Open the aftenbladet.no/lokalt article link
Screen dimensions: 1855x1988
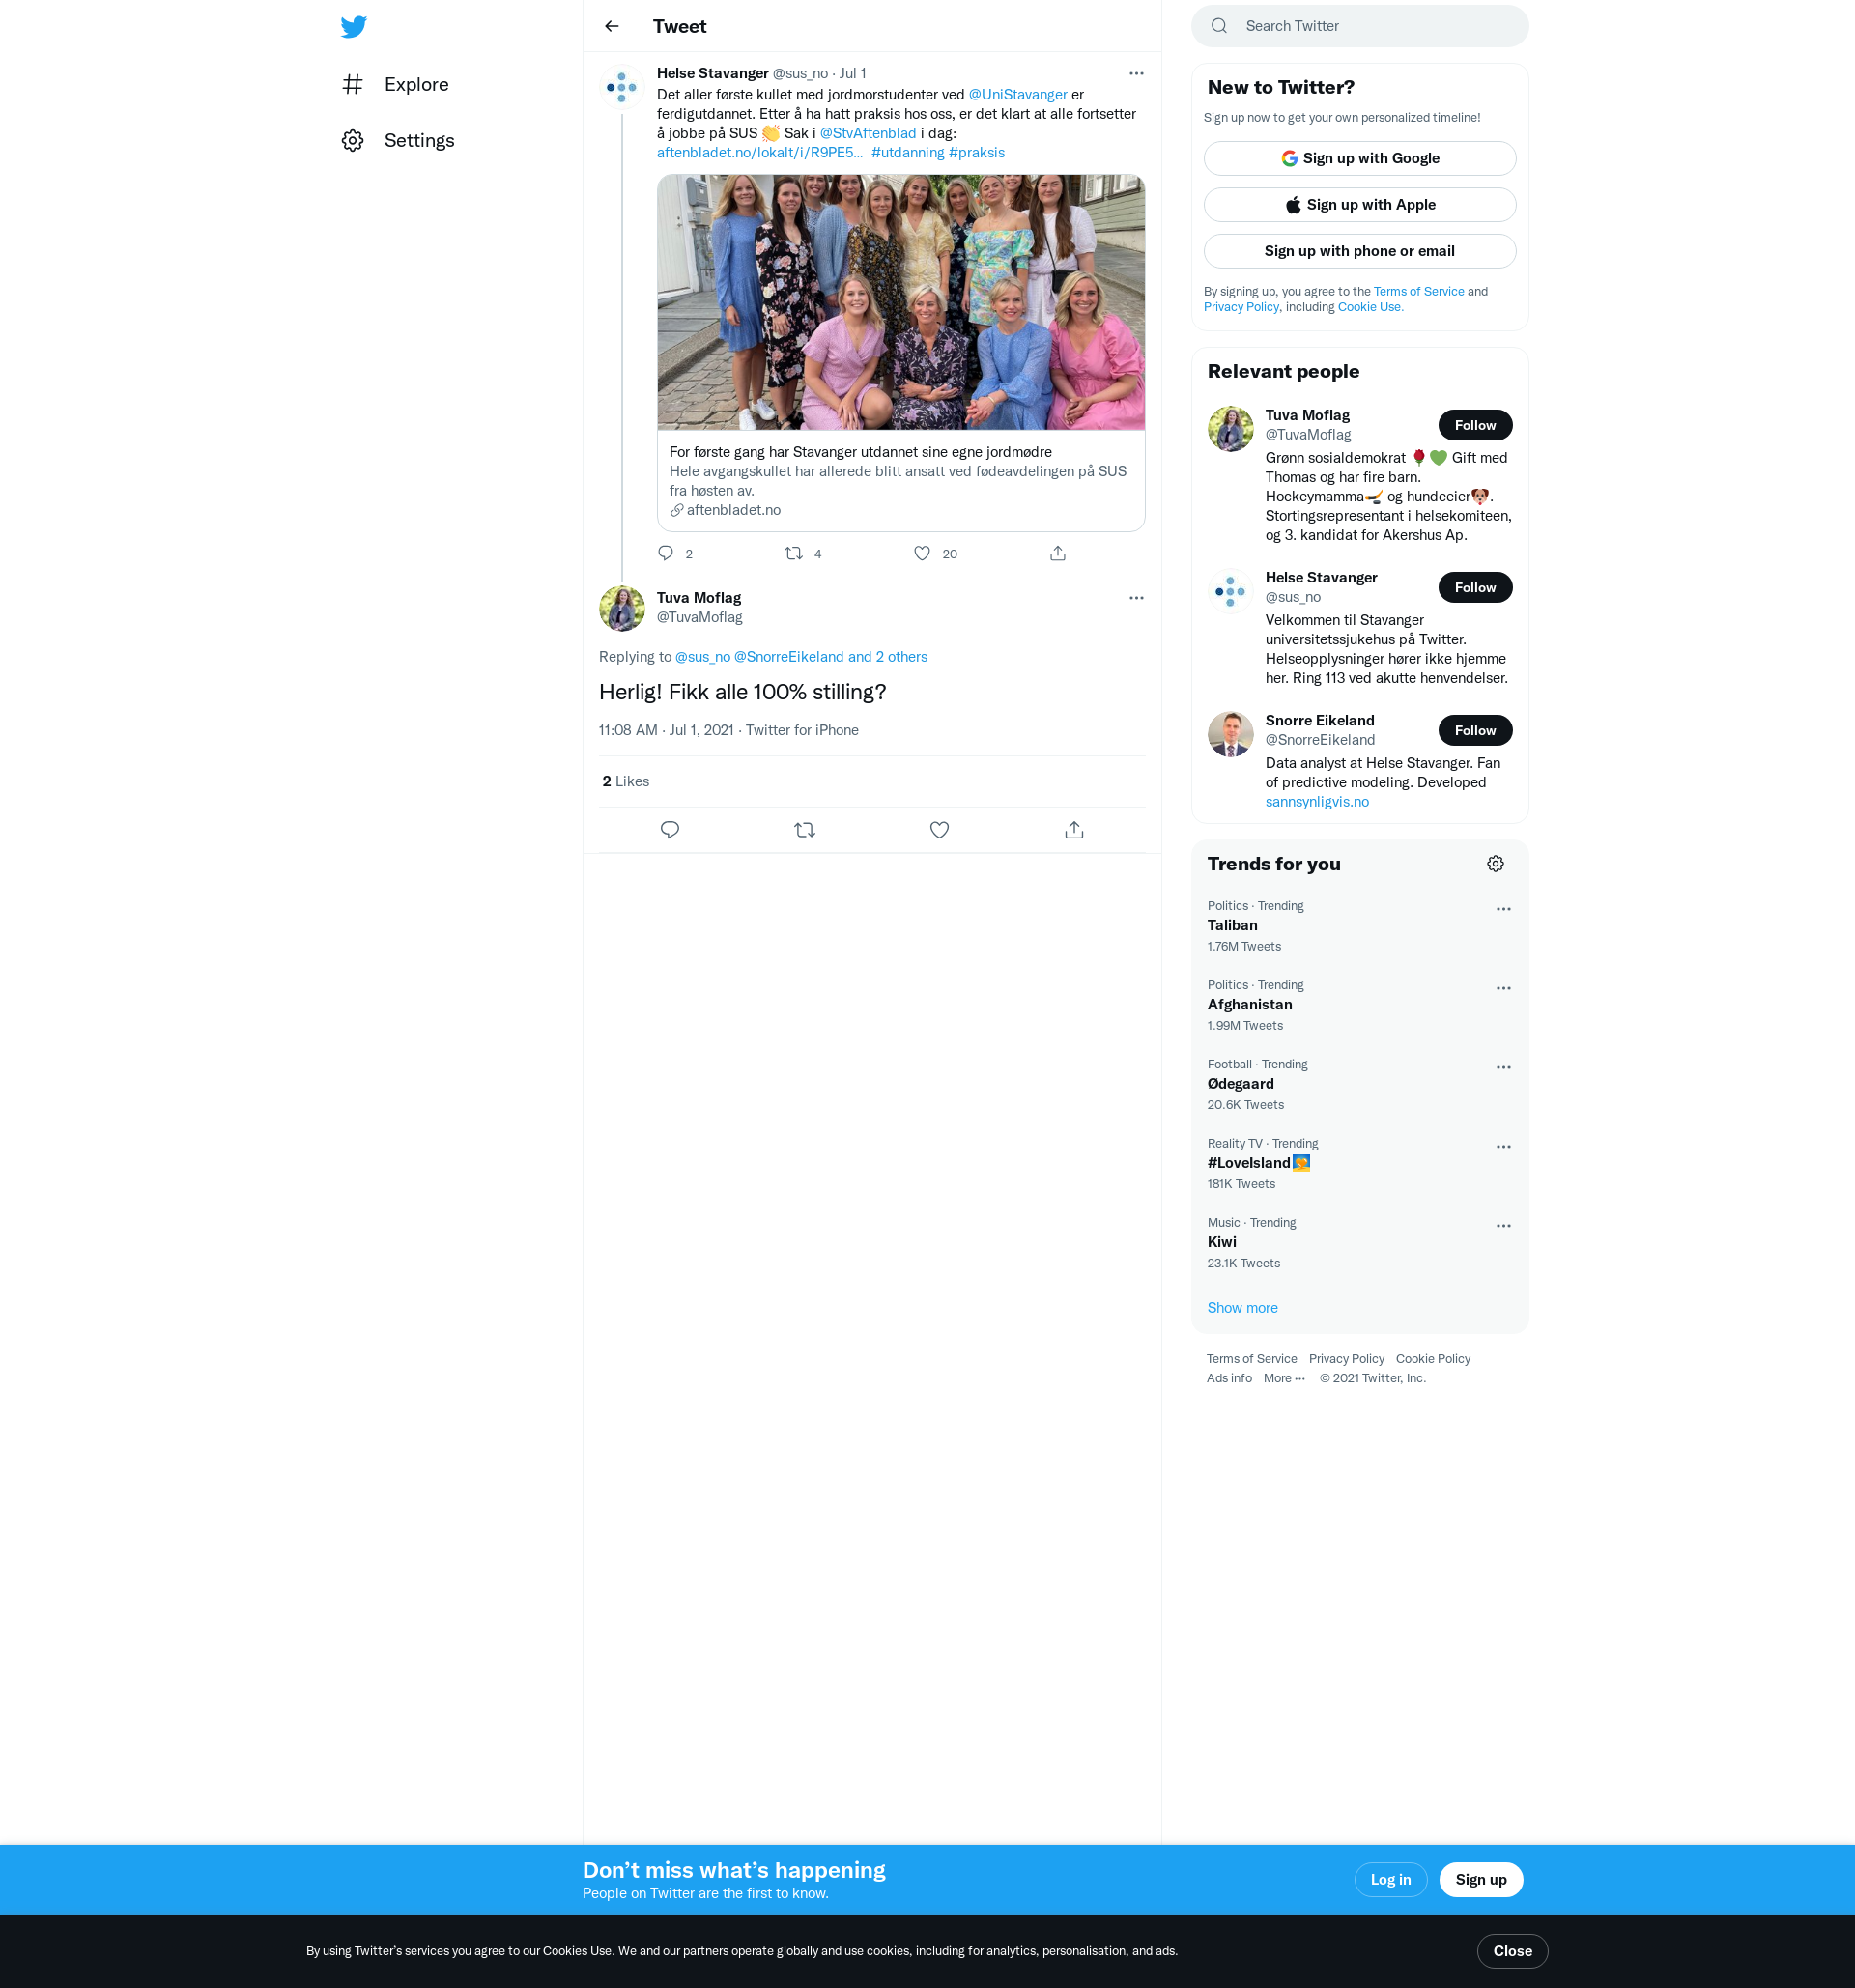point(760,152)
